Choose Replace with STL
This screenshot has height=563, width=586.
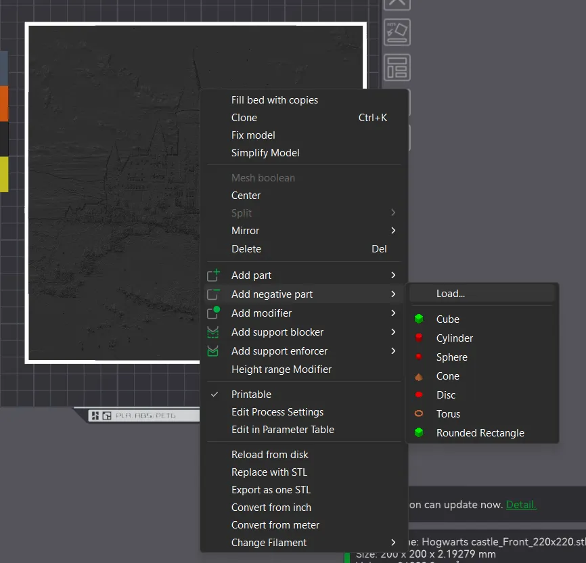pos(304,472)
